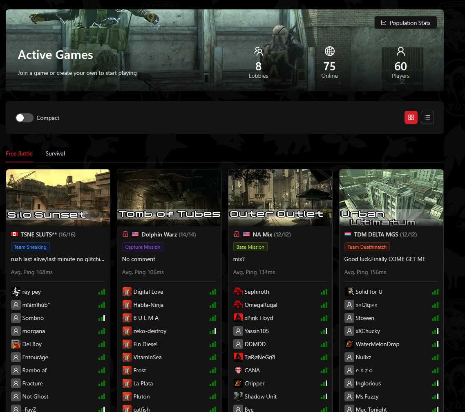Click the ping bars next to zeko-destroy
Image resolution: width=465 pixels, height=412 pixels.
coord(213,331)
